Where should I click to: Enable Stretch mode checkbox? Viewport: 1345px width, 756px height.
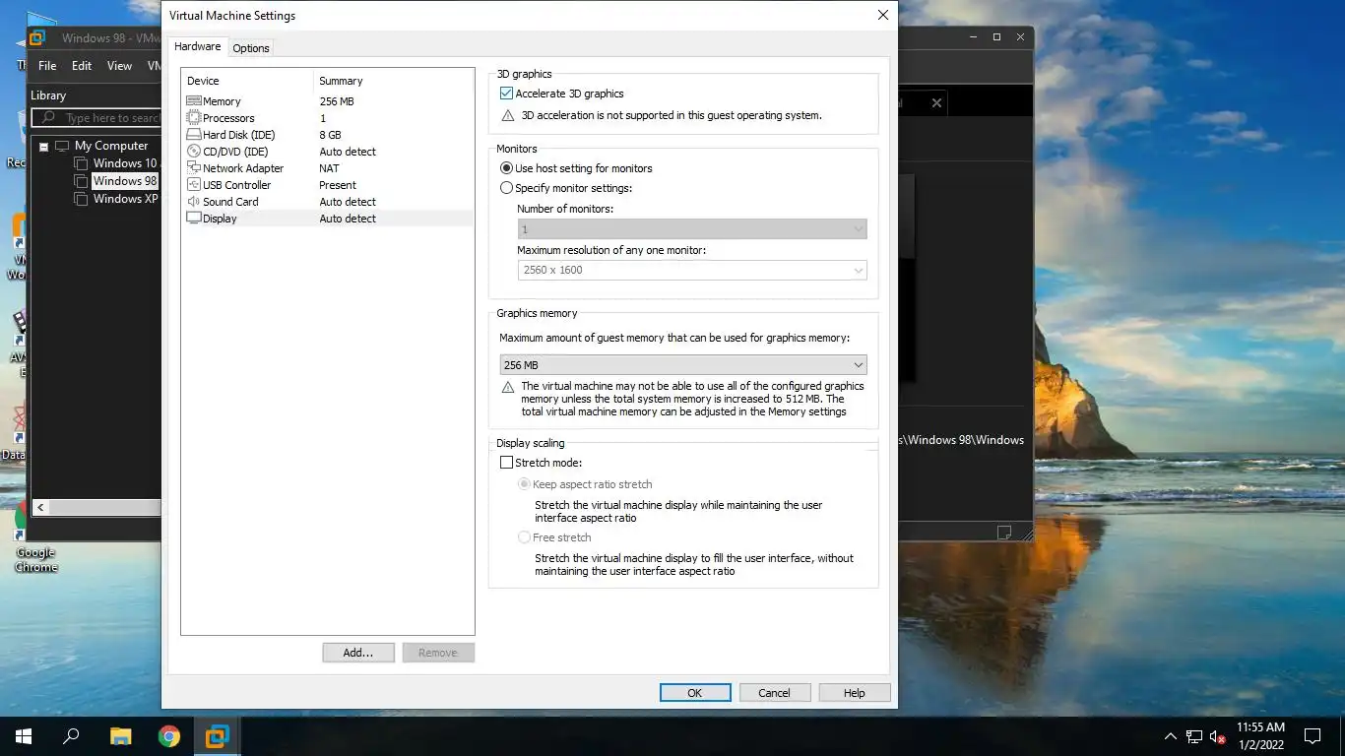(506, 463)
